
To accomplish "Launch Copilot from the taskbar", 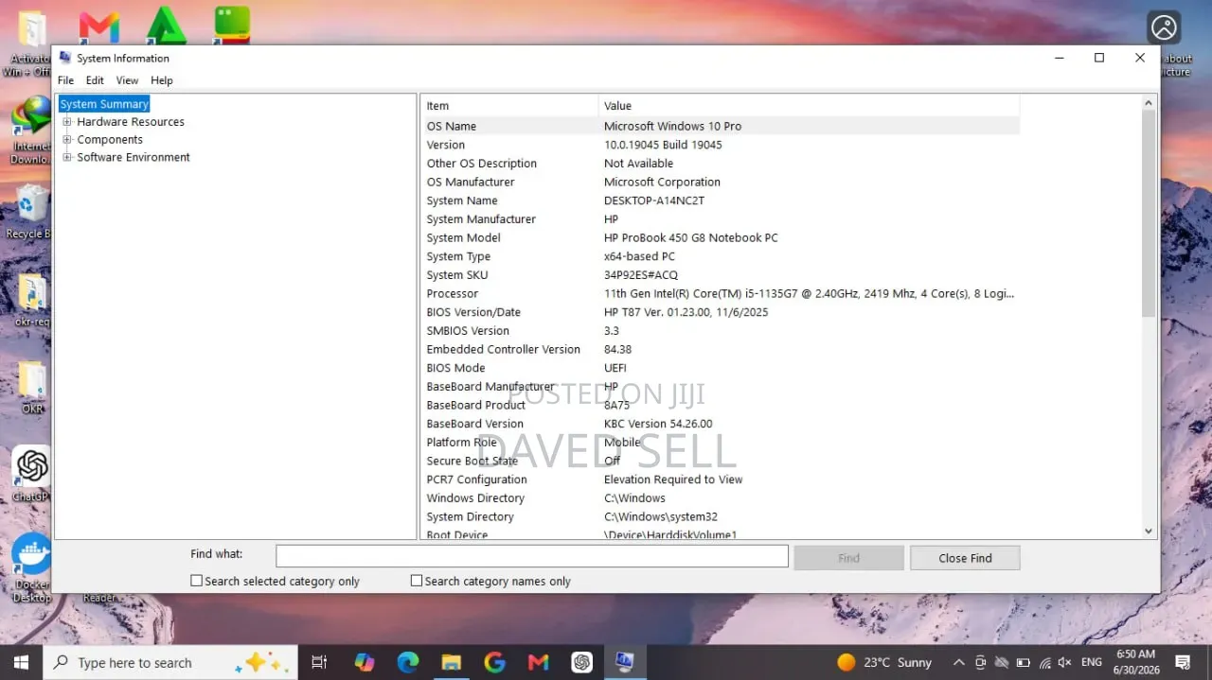I will [x=365, y=662].
